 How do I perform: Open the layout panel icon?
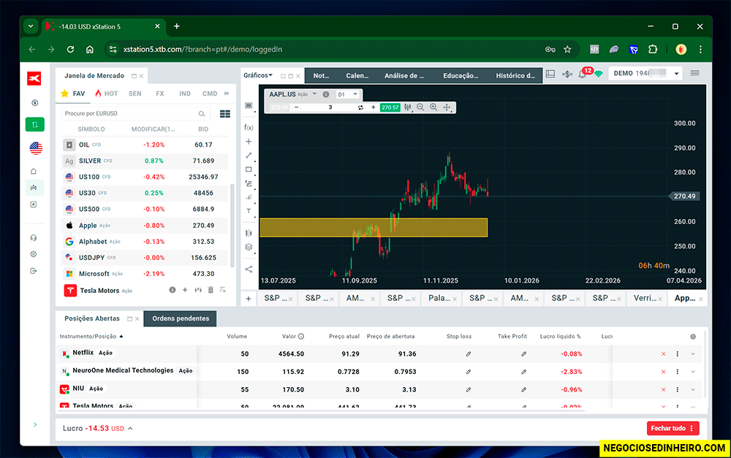(x=550, y=74)
